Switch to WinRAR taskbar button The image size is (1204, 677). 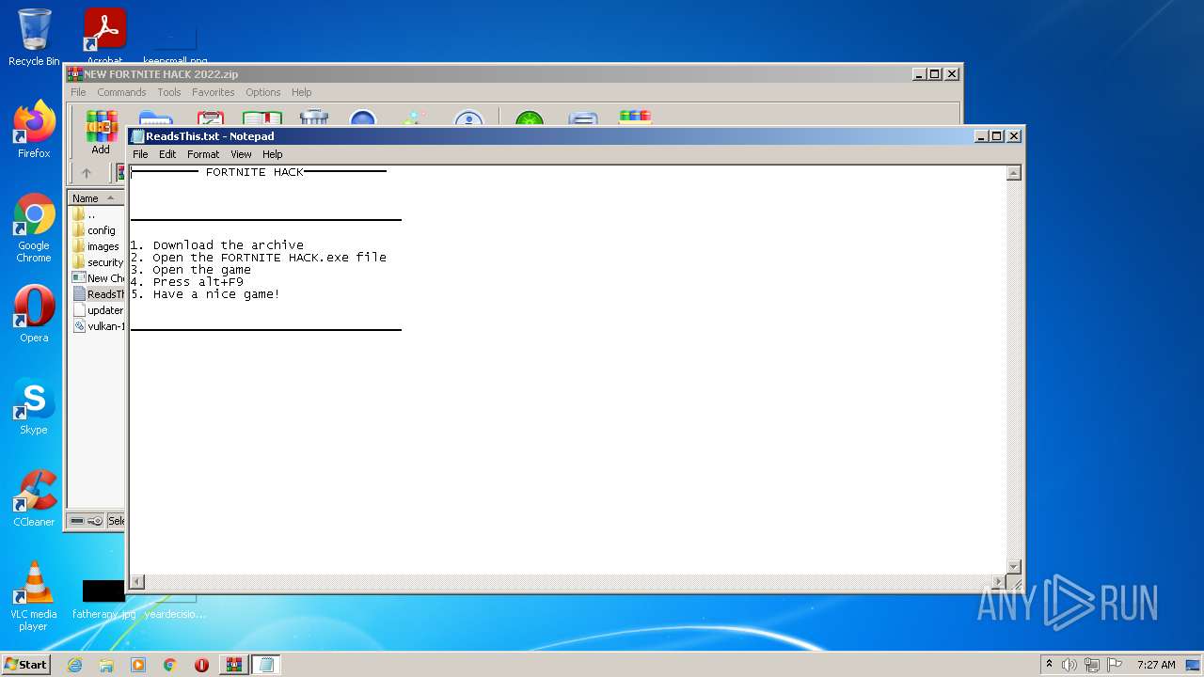click(x=234, y=665)
